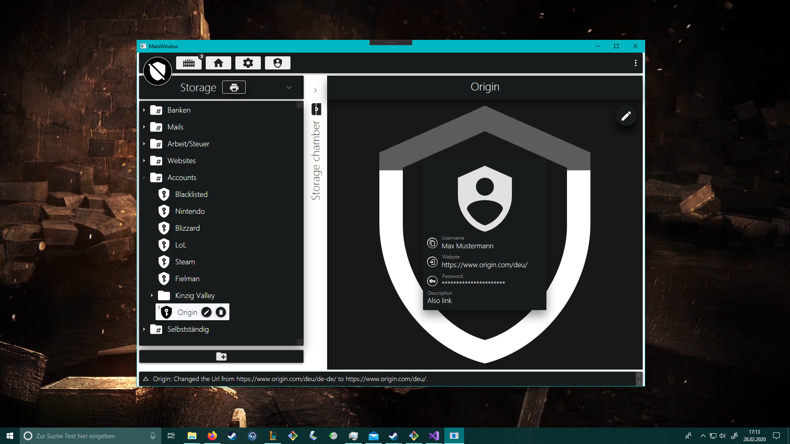Expand the Kinzig Valley subfolder
Screen dimensions: 790x444
[152, 296]
